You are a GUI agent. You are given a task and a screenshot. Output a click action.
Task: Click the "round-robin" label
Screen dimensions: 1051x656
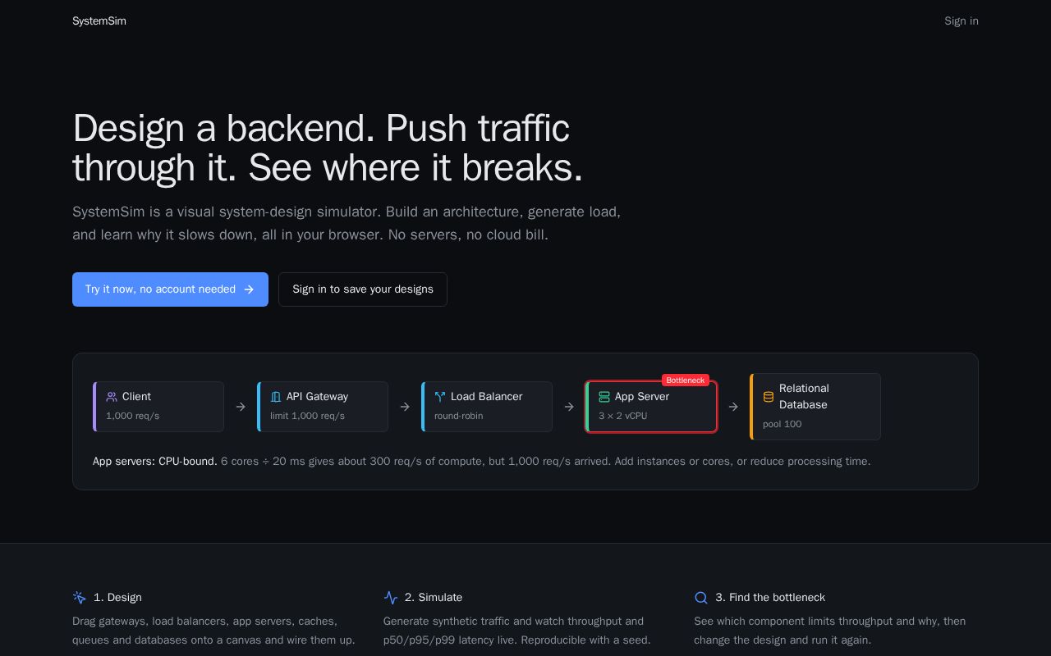point(459,416)
